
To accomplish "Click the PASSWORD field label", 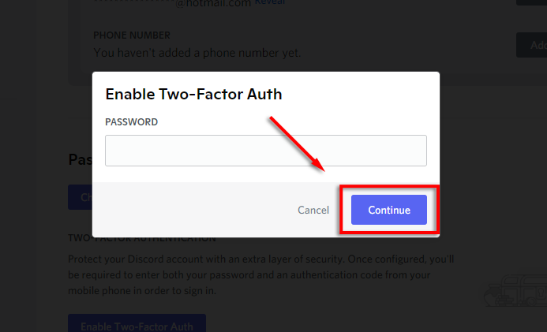I will click(x=131, y=122).
